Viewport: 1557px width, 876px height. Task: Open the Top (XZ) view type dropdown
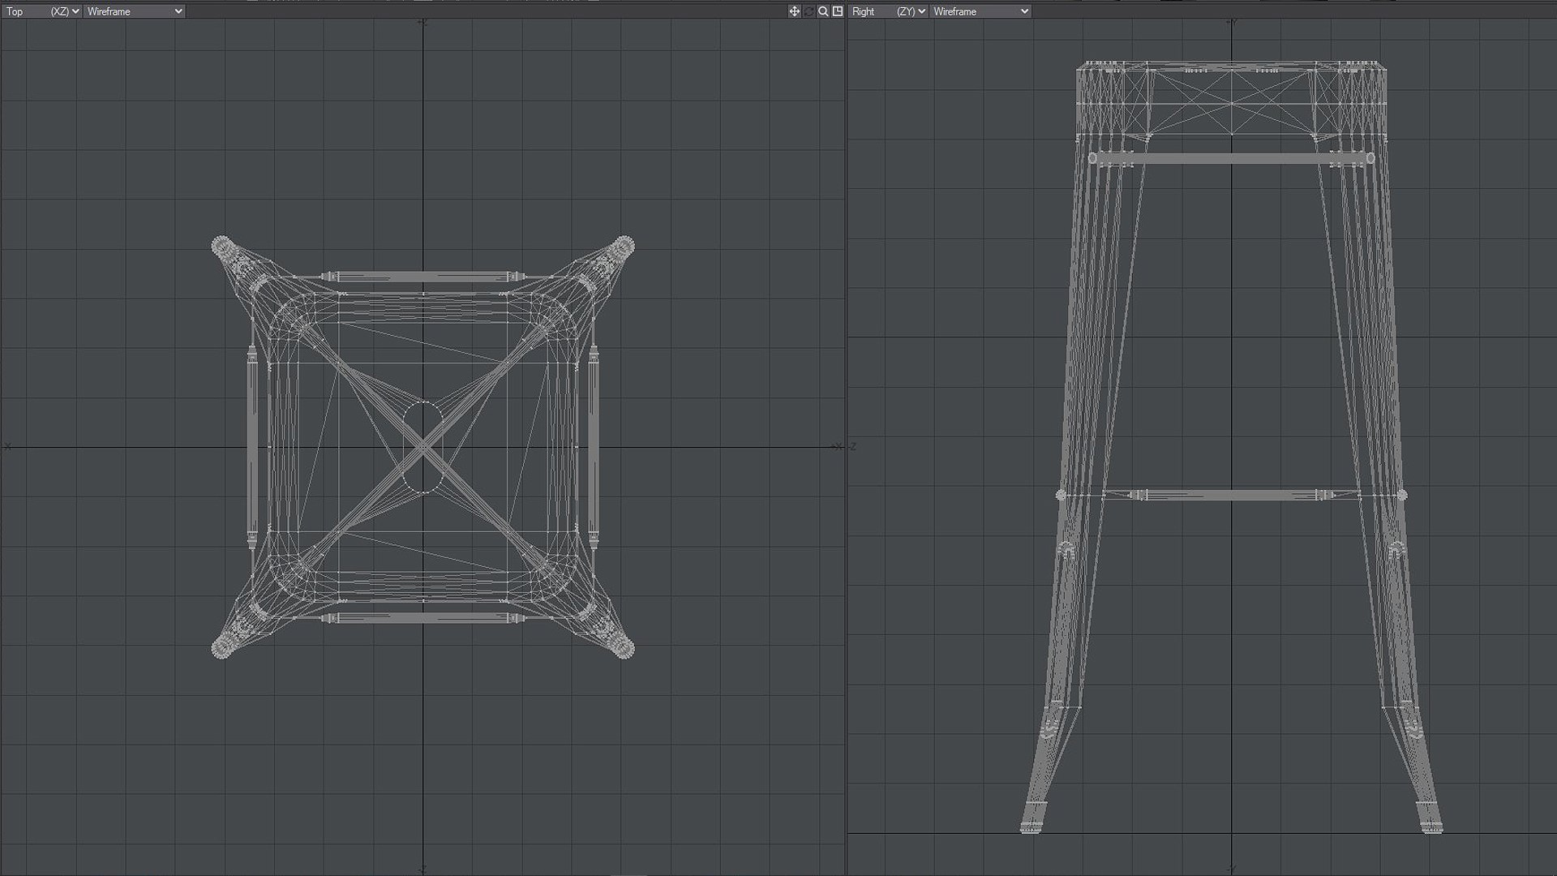41,11
